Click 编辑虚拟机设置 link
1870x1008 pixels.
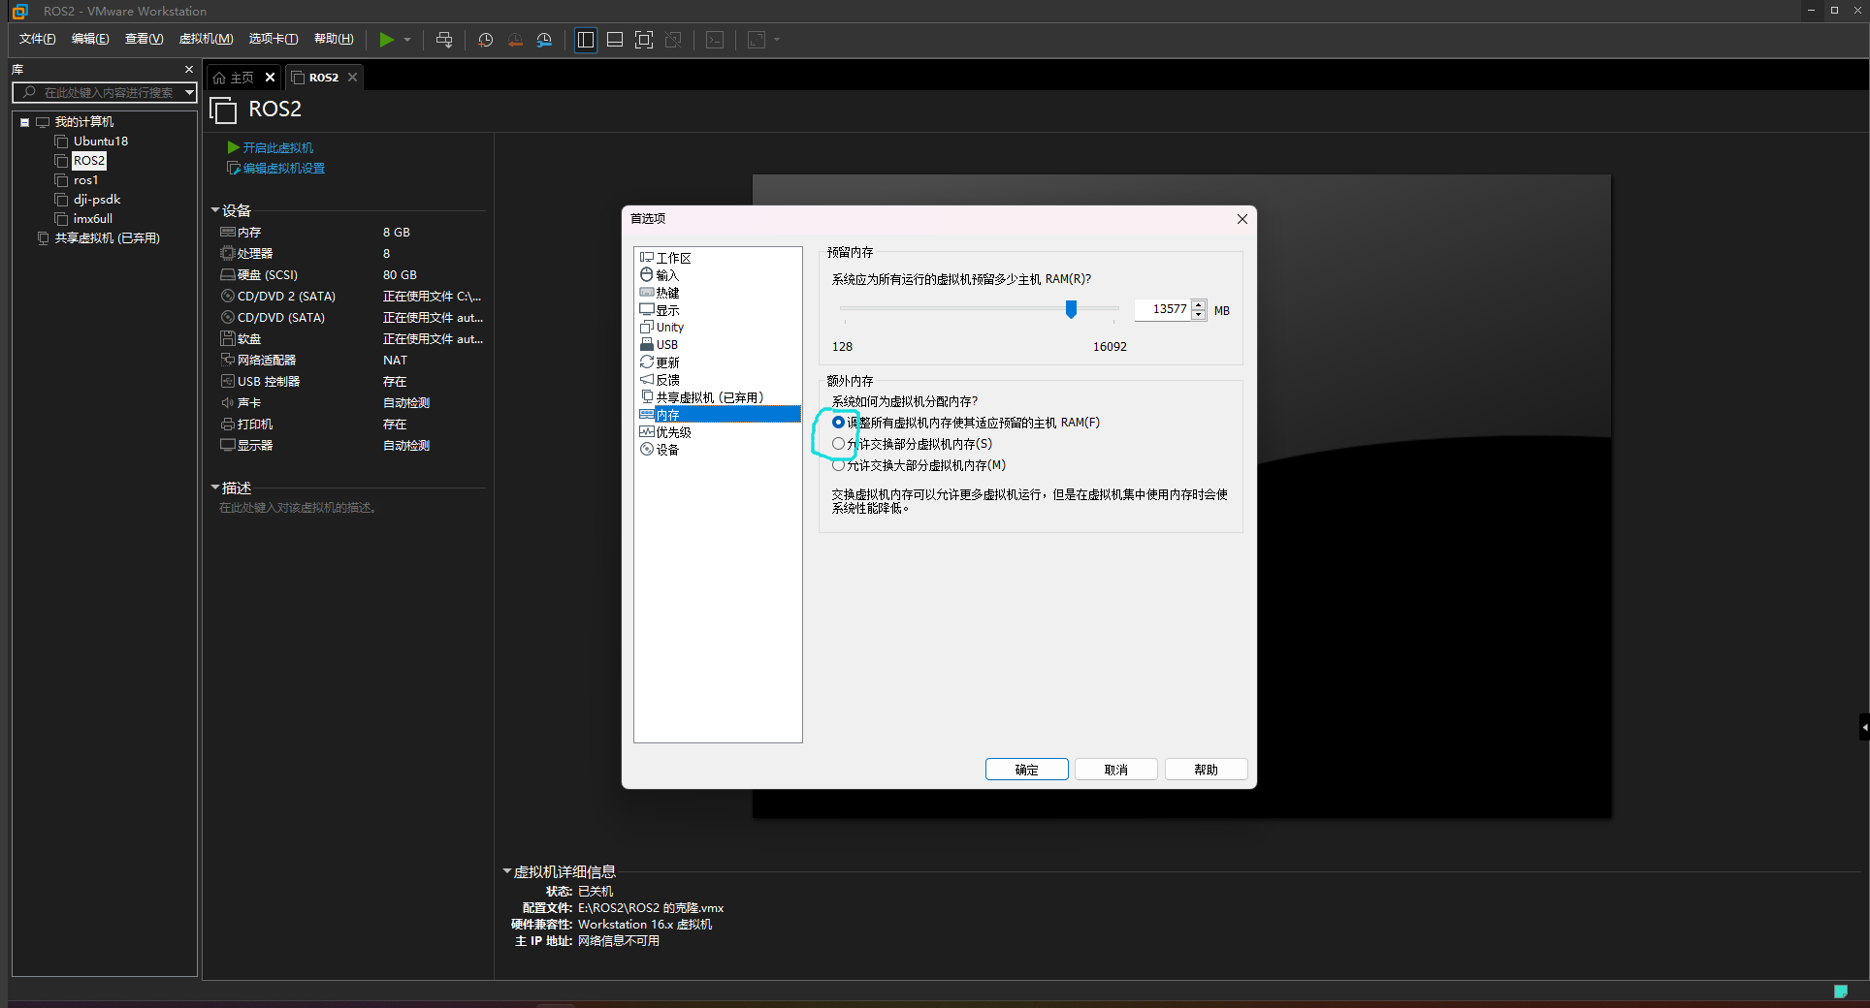(283, 169)
